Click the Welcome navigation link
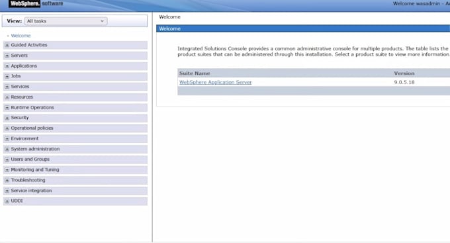Image resolution: width=450 pixels, height=243 pixels. click(21, 36)
